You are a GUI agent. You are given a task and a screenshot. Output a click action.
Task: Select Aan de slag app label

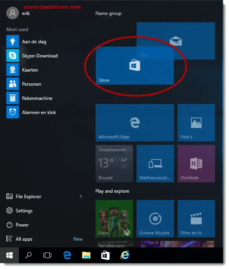tap(34, 42)
